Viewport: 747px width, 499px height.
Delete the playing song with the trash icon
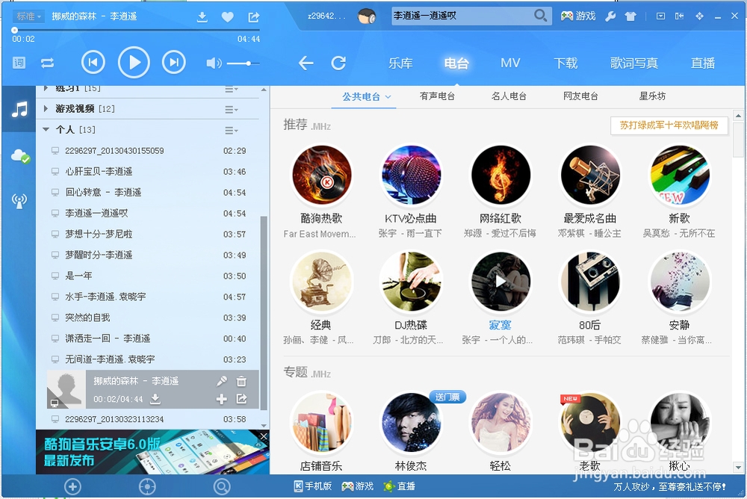[241, 381]
